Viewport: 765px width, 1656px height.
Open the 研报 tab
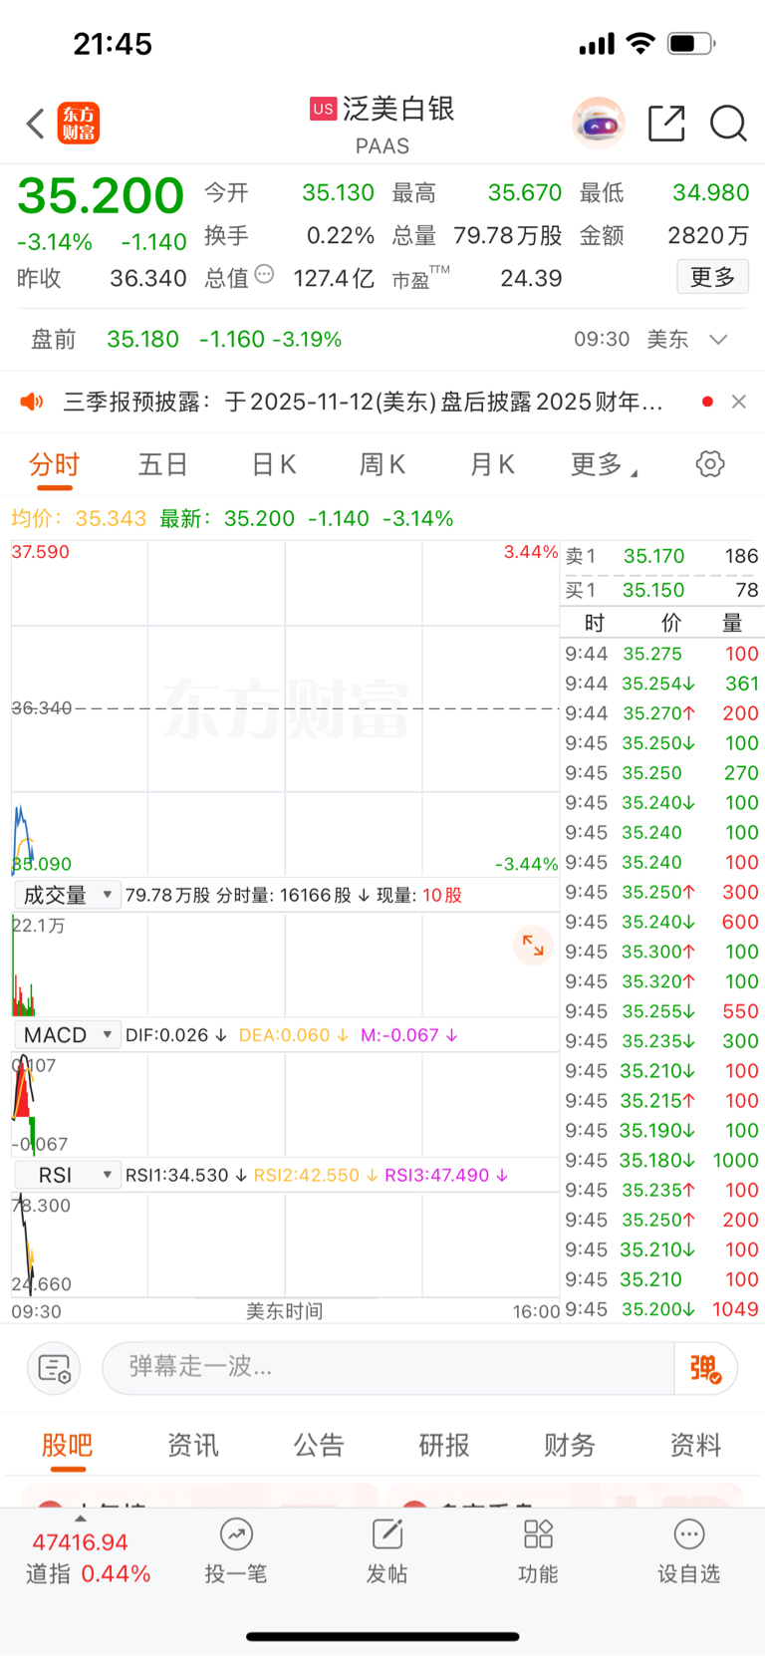444,1445
